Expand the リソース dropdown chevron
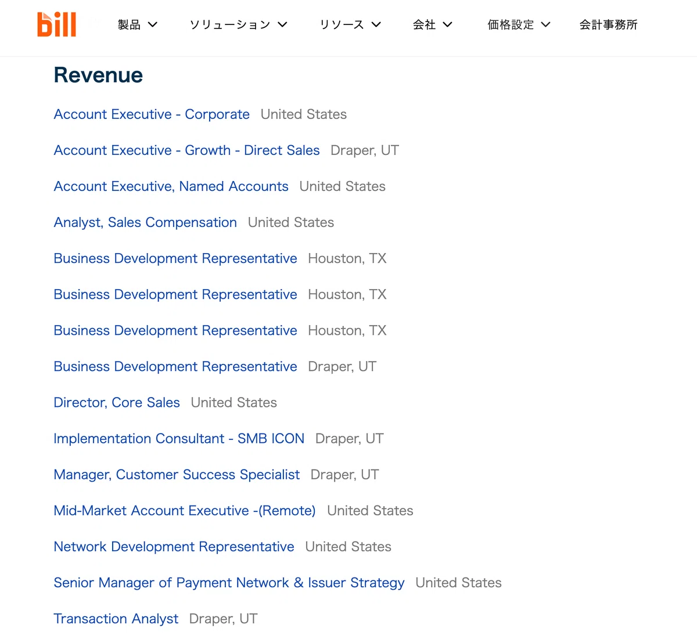The width and height of the screenshot is (697, 639). tap(376, 24)
